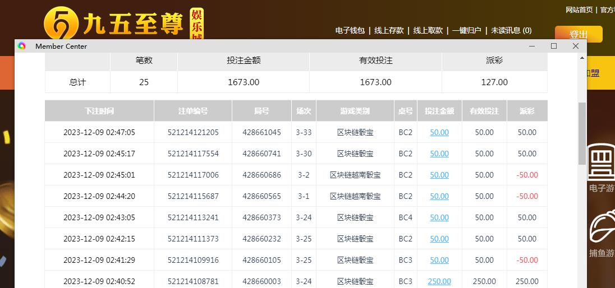Click the Member Center window app icon
This screenshot has width=615, height=288.
(21, 46)
